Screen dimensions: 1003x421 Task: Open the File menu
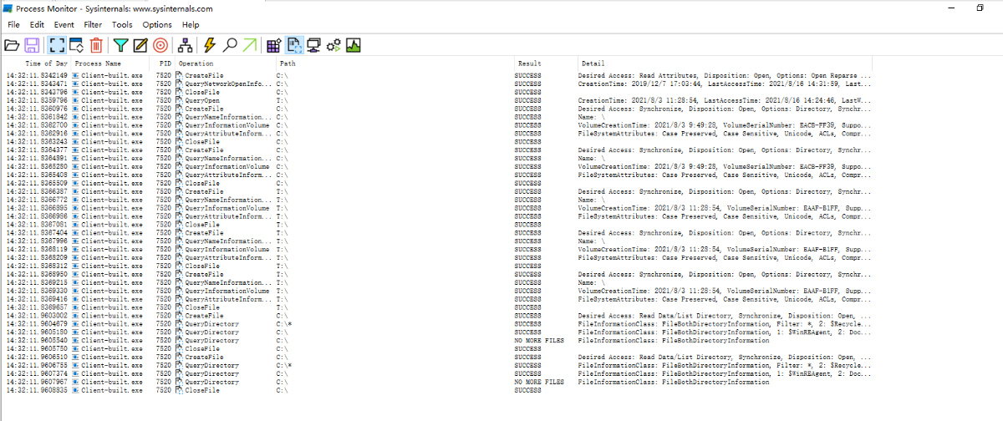[13, 25]
